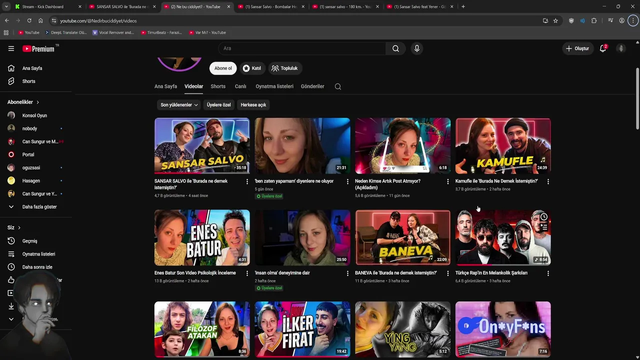Open Son yüklenenler sort dropdown
The height and width of the screenshot is (360, 640).
pyautogui.click(x=179, y=105)
